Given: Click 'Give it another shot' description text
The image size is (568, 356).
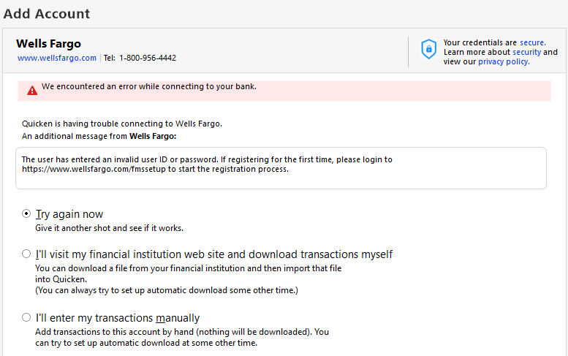Looking at the screenshot, I should (109, 228).
